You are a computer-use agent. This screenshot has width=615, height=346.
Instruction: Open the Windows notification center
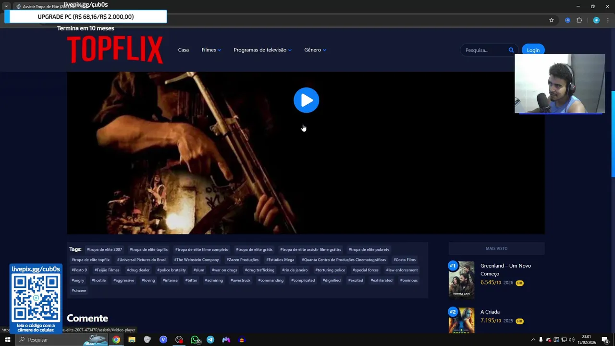click(x=605, y=340)
